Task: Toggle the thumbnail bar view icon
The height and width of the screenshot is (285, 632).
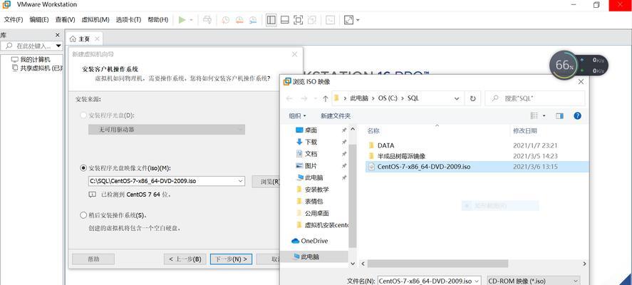Action: point(284,20)
